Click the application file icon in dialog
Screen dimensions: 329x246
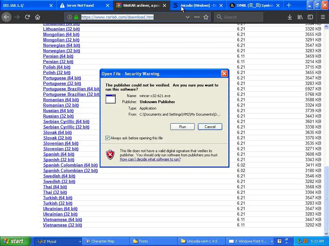[111, 99]
